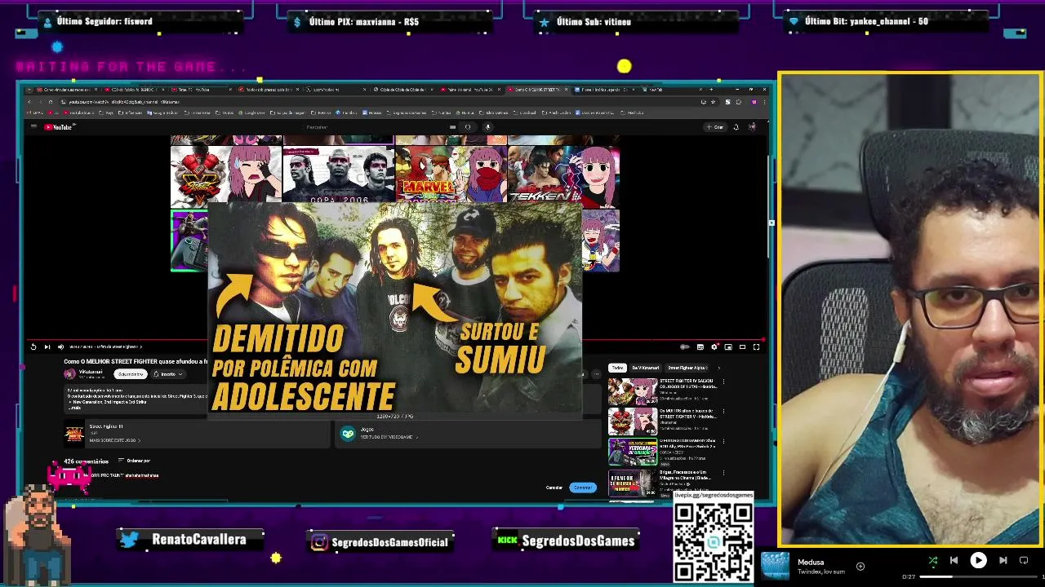Image resolution: width=1045 pixels, height=587 pixels.
Task: Open the Jogos gaming category card
Action: pos(469,435)
